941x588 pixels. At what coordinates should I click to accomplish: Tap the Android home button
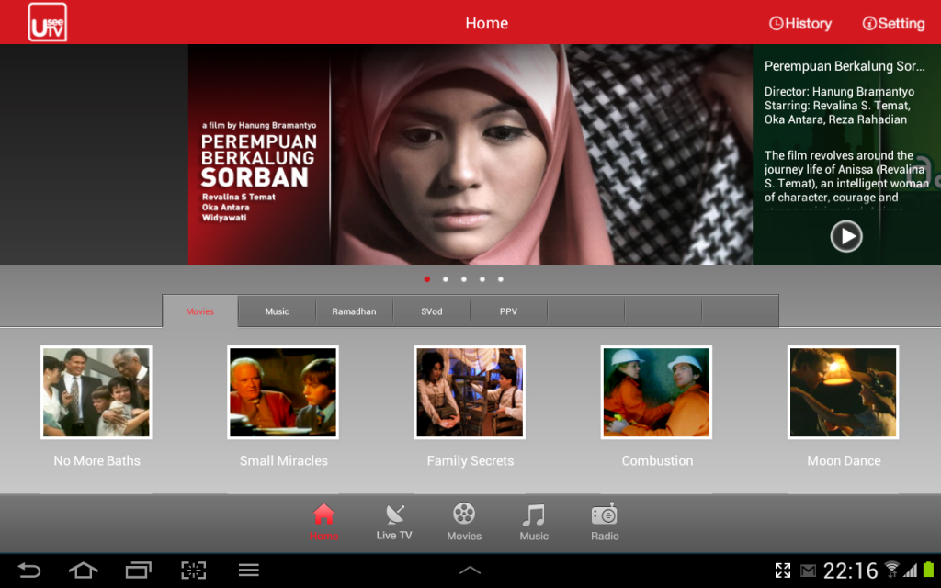84,570
